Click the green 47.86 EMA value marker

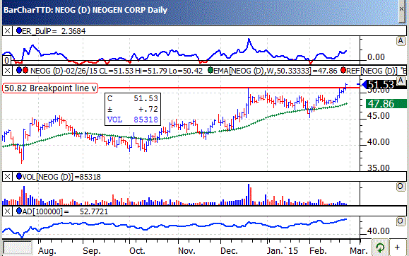point(386,104)
